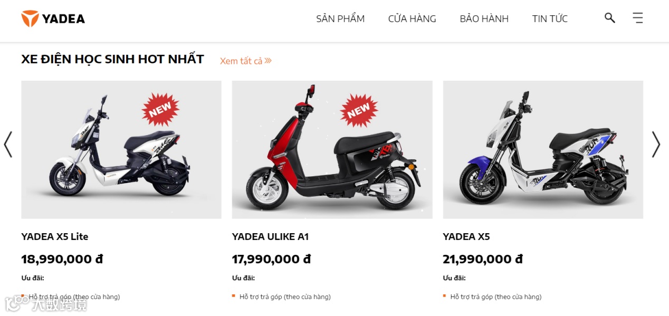Open the hamburger menu icon
669x316 pixels.
tap(638, 18)
